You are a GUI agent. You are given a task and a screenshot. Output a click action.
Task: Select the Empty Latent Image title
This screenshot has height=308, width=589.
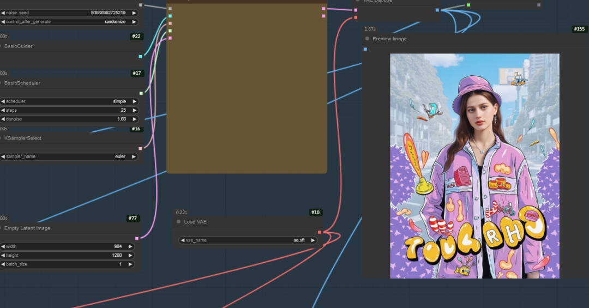[27, 228]
